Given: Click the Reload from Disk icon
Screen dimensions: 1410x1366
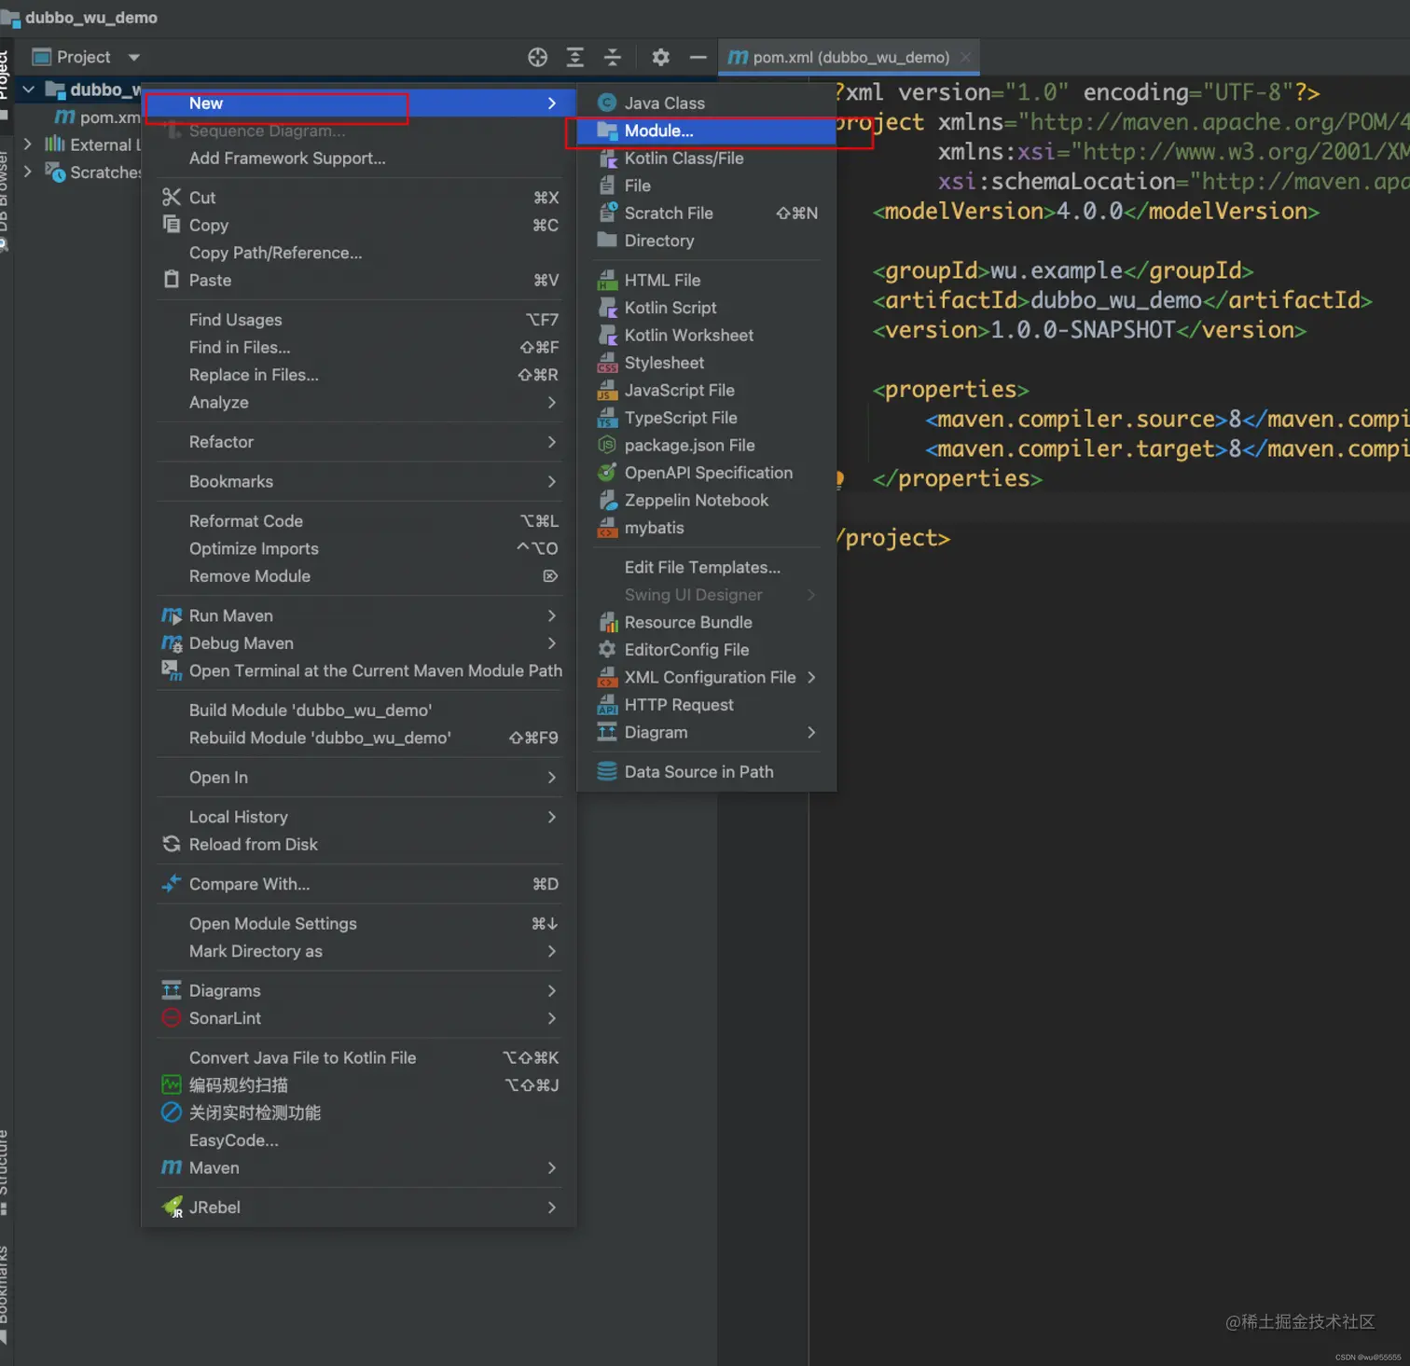Looking at the screenshot, I should pos(172,845).
